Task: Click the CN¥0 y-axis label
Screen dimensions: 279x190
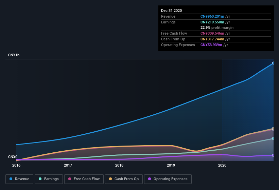Action: point(13,157)
